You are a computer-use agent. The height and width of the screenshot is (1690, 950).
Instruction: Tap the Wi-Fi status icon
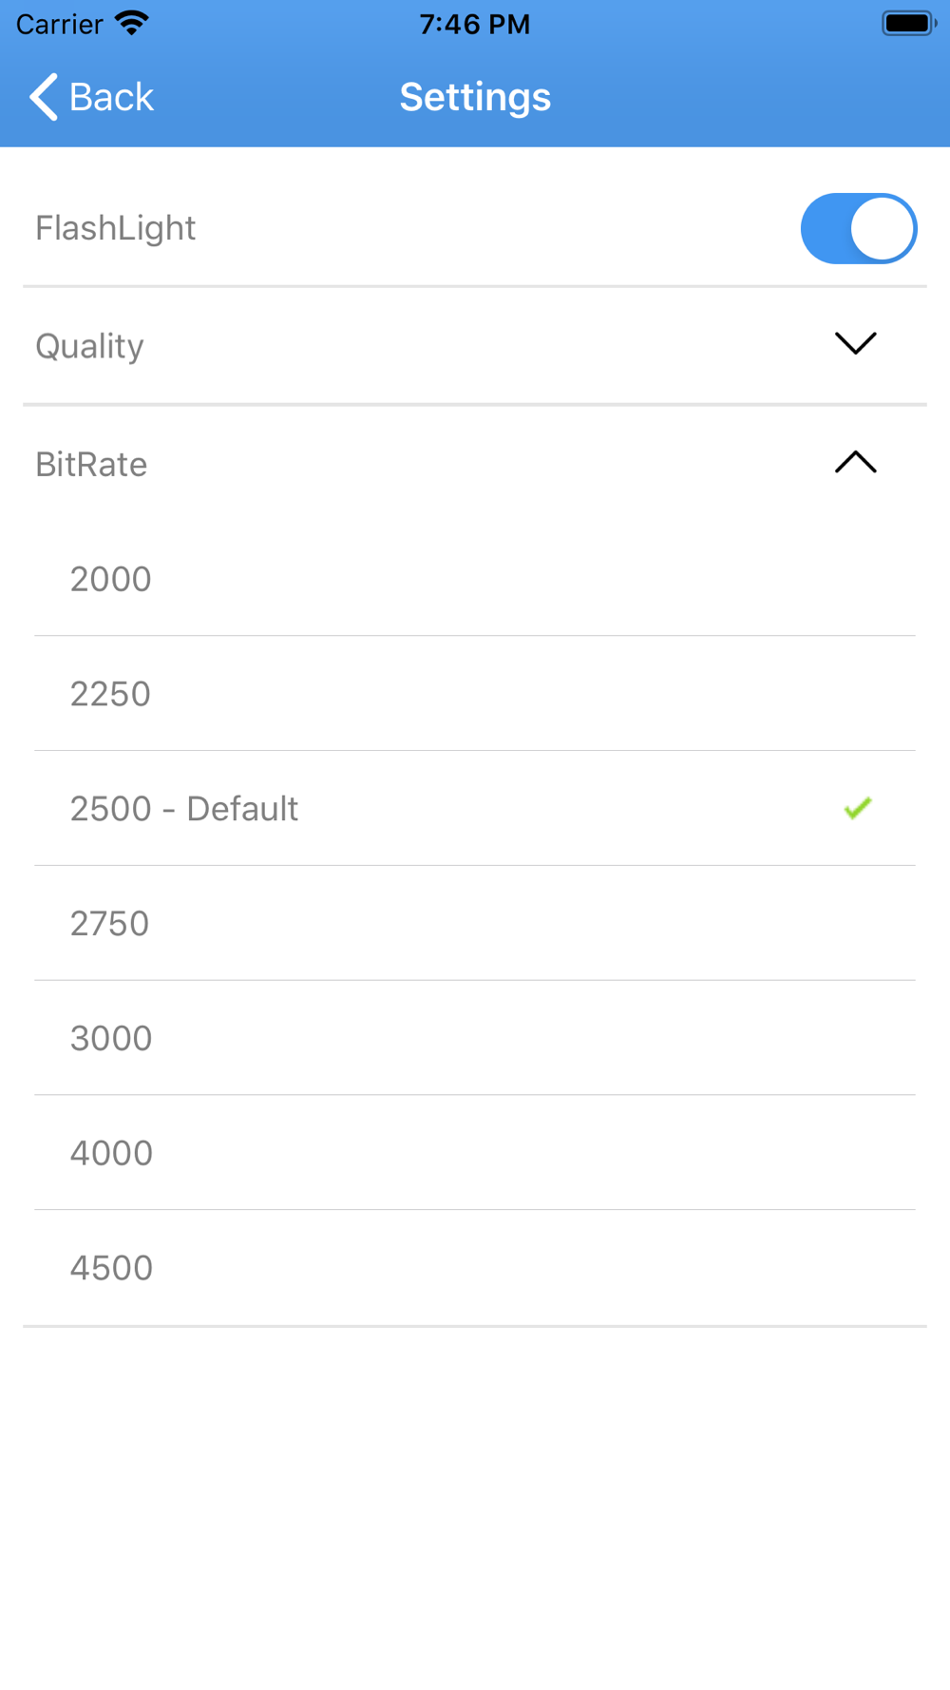click(x=132, y=23)
